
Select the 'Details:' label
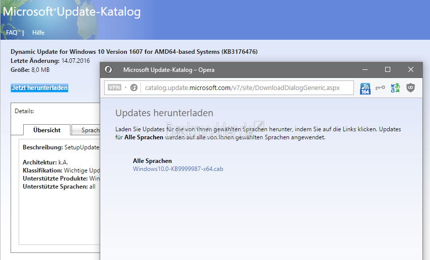point(24,111)
